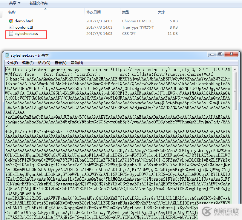Open the 查看(V) menu in Notepad

click(60, 63)
